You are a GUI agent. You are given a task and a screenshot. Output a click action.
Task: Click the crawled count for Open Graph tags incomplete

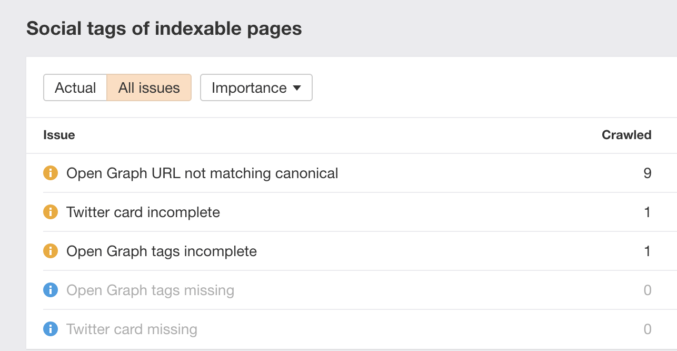point(648,251)
